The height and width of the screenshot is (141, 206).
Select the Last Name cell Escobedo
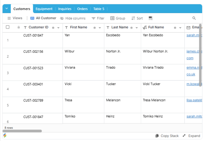pos(123,40)
